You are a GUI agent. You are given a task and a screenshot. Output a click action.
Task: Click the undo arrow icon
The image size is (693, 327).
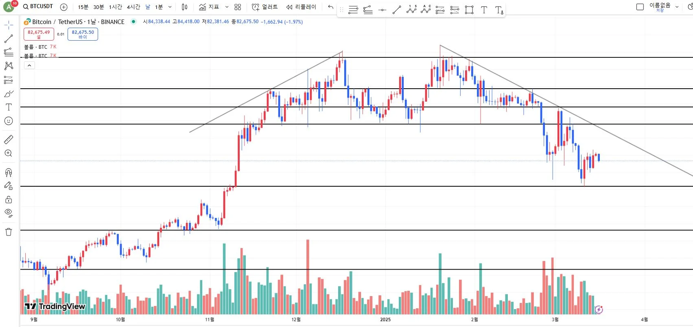tap(330, 7)
